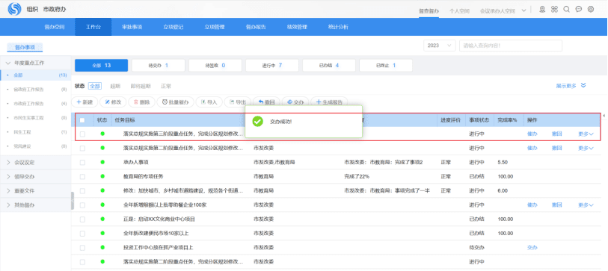Click the 批量催办 clock toolbar button
Screen dimensions: 608x271
[x=175, y=102]
